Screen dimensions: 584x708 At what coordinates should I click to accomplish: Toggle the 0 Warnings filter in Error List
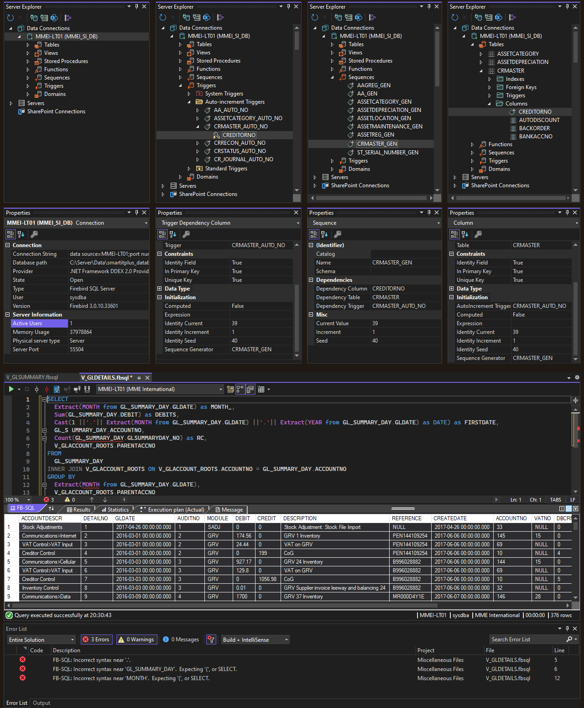[136, 639]
